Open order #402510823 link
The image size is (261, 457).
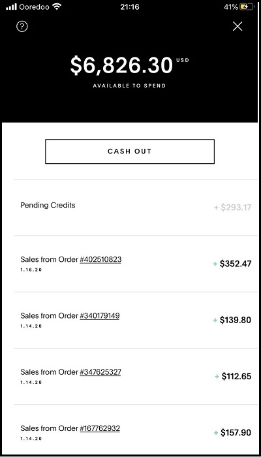coord(100,259)
